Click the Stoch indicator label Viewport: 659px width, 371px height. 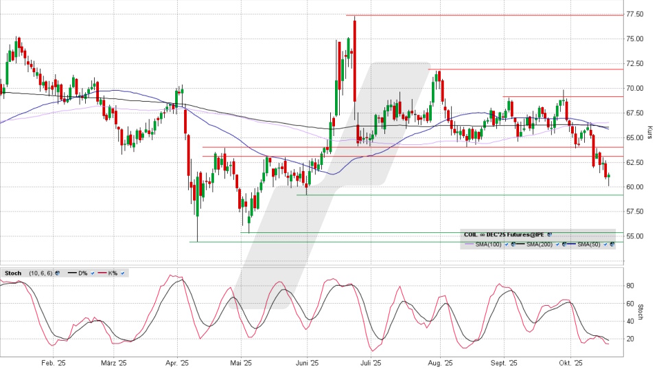point(13,273)
